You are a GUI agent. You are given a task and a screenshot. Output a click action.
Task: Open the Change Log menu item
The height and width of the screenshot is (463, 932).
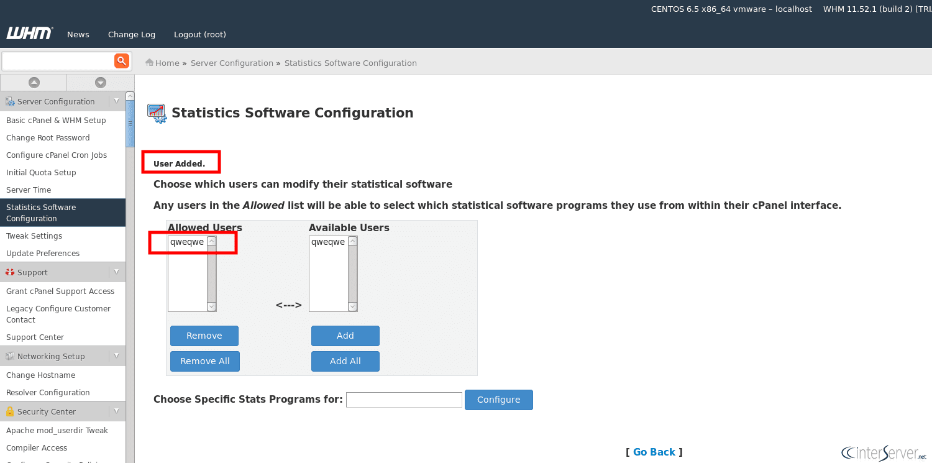(x=132, y=35)
